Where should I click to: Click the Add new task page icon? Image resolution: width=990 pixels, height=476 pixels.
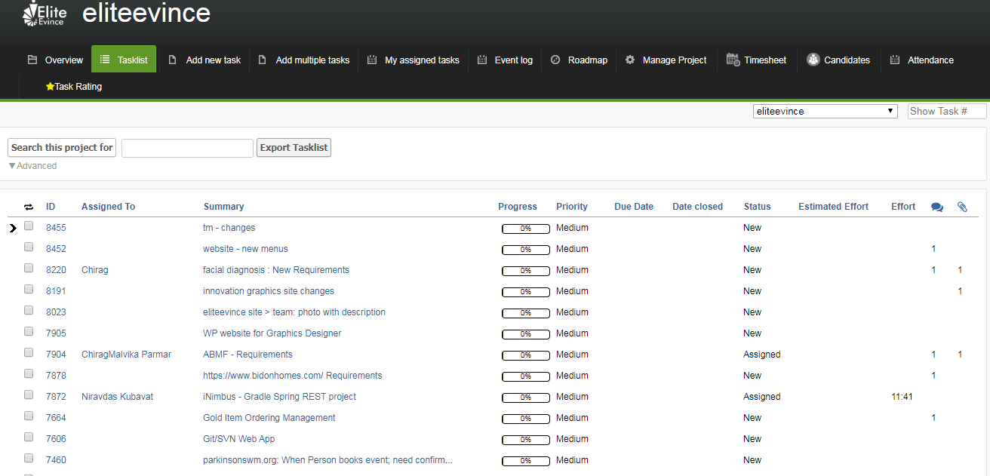pos(172,60)
